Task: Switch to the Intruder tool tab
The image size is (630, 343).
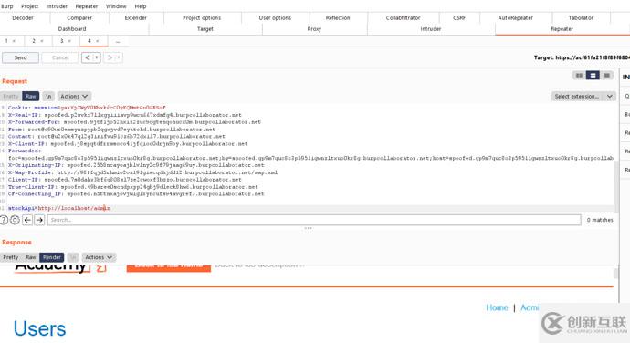Action: [431, 29]
